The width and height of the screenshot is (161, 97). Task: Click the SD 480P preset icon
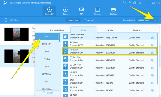point(65,96)
